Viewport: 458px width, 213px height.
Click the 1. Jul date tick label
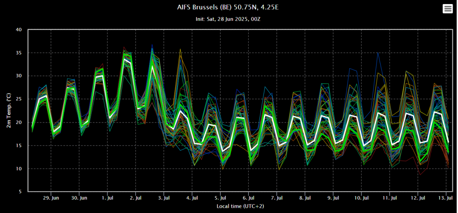[107, 198]
